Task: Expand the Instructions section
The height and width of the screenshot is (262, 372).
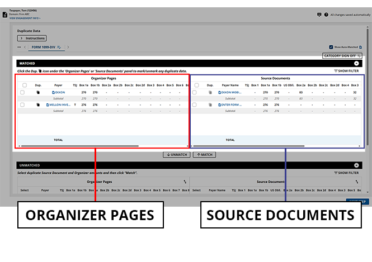Action: click(x=32, y=39)
